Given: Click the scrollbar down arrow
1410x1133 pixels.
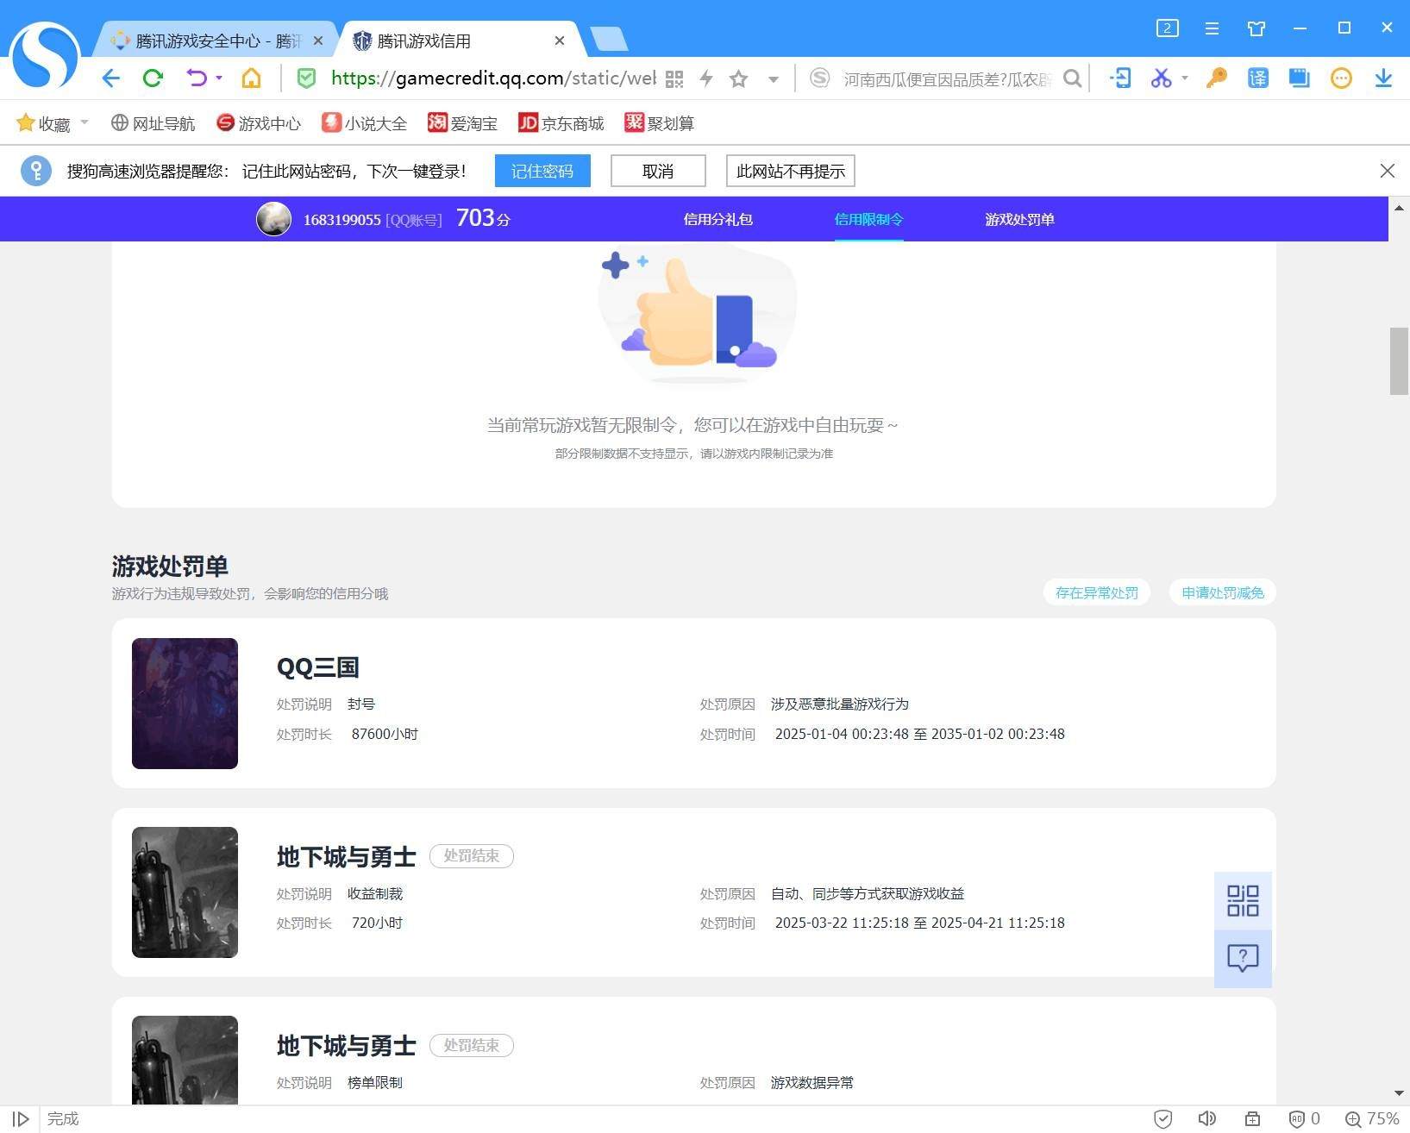Looking at the screenshot, I should [1399, 1094].
